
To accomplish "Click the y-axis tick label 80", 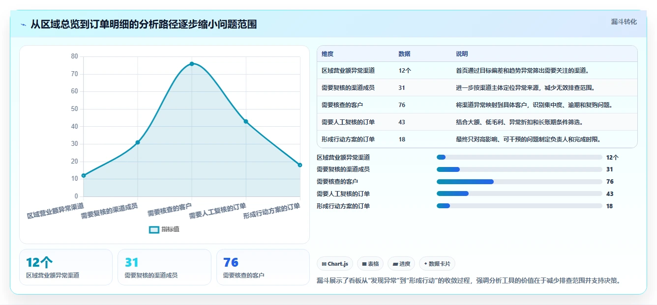I will pyautogui.click(x=75, y=56).
